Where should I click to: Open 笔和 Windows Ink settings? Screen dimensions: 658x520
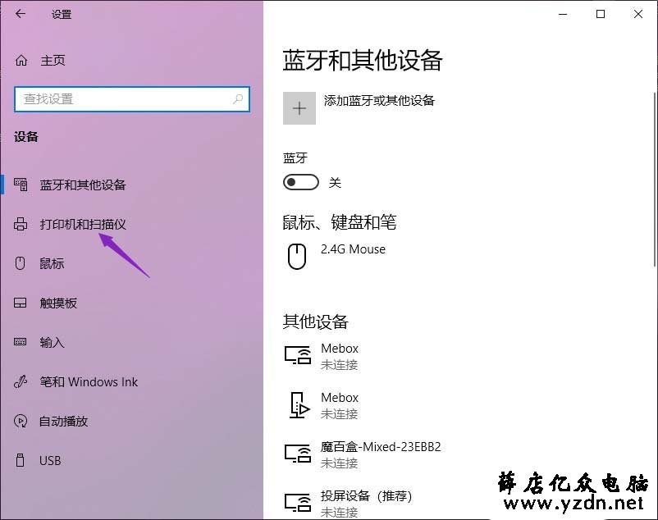click(x=89, y=381)
